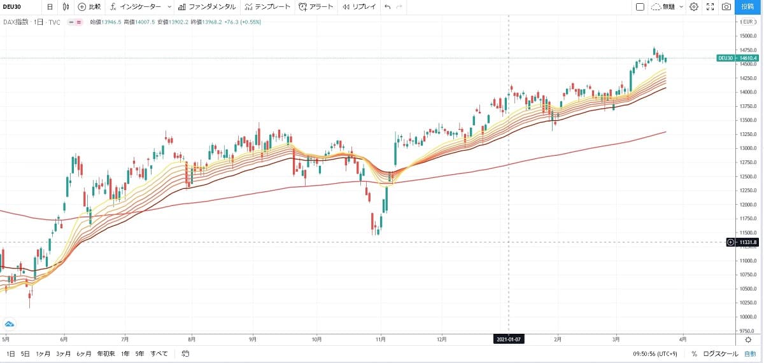This screenshot has height=363, width=764.
Task: Select the 3ヶ月 time range
Action: [x=63, y=353]
